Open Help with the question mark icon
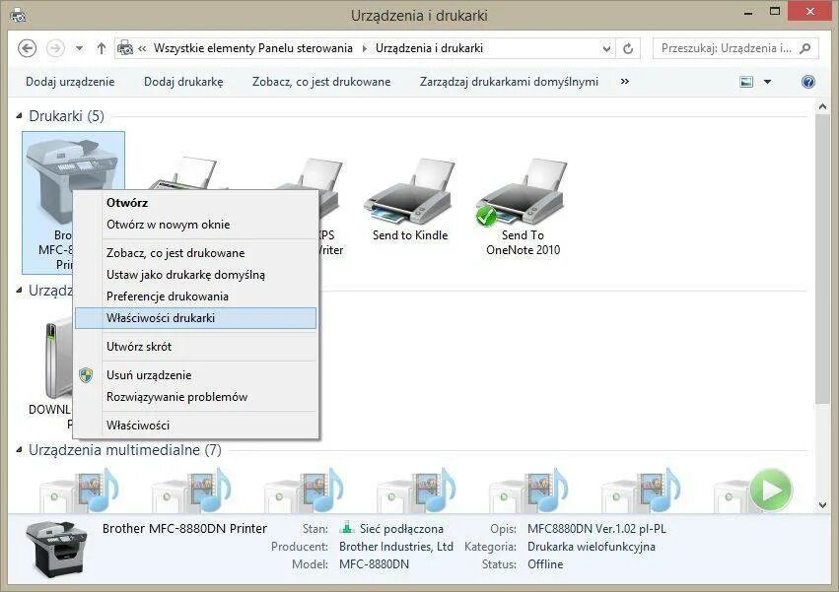 (x=808, y=82)
